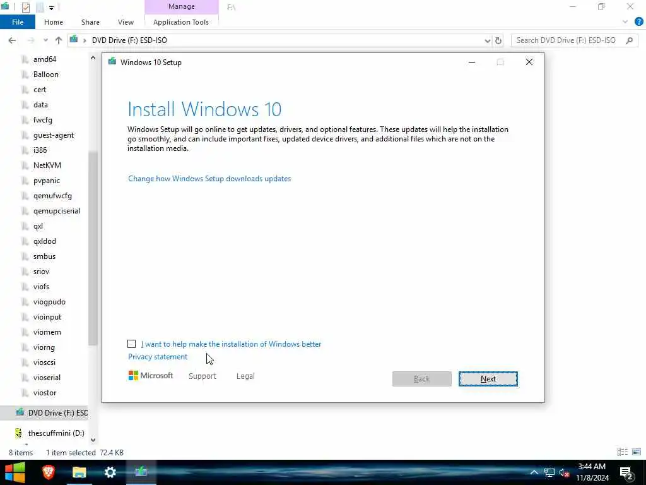Select the data folder
Image resolution: width=646 pixels, height=485 pixels.
[x=40, y=105]
